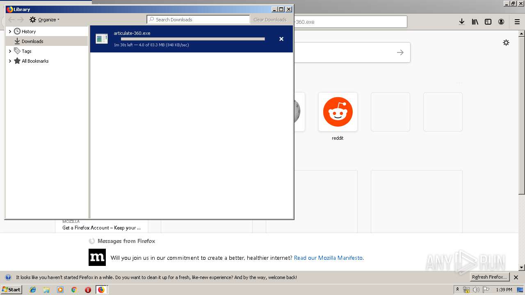Go forward with Library forward arrow
This screenshot has height=295, width=525.
21,20
